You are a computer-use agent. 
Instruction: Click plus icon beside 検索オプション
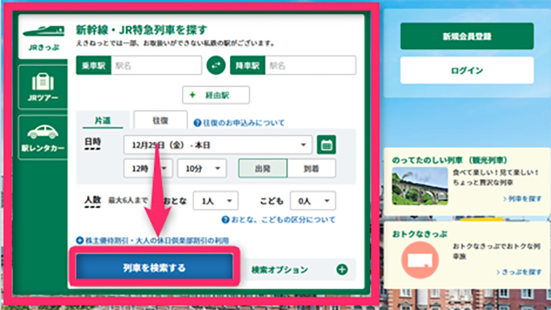342,270
